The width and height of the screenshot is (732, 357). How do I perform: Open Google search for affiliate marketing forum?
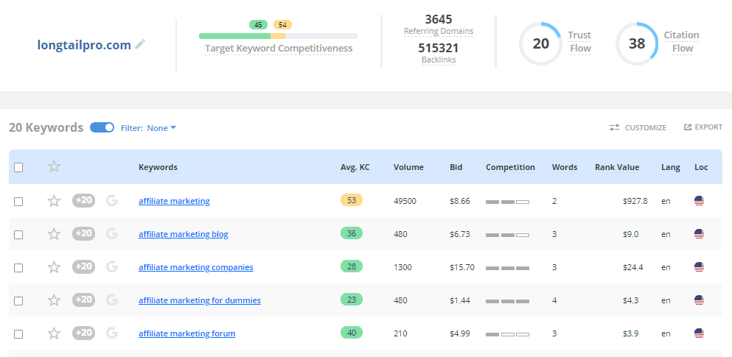pos(112,333)
